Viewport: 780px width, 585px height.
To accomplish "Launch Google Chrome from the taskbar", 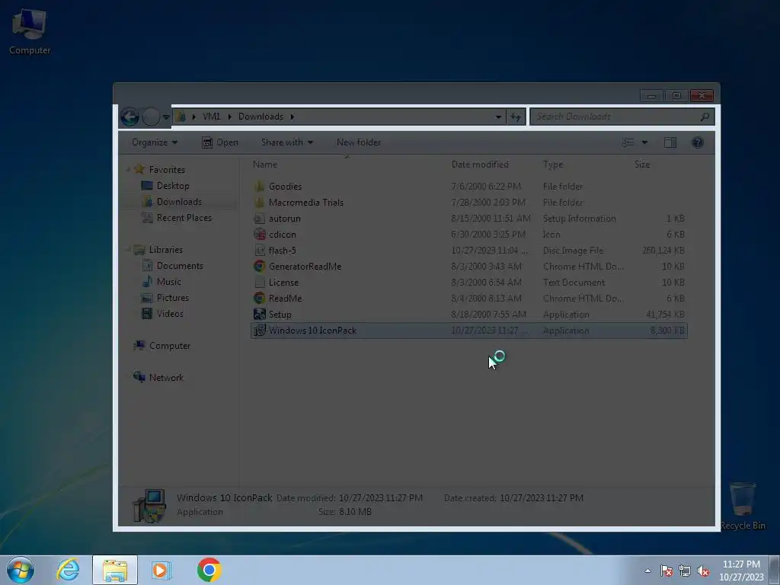I will pos(209,570).
